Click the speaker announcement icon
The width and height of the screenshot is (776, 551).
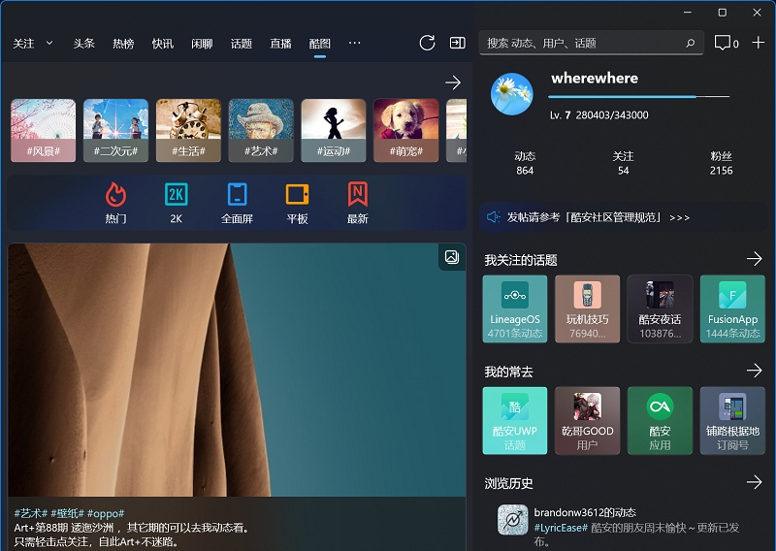[x=494, y=217]
